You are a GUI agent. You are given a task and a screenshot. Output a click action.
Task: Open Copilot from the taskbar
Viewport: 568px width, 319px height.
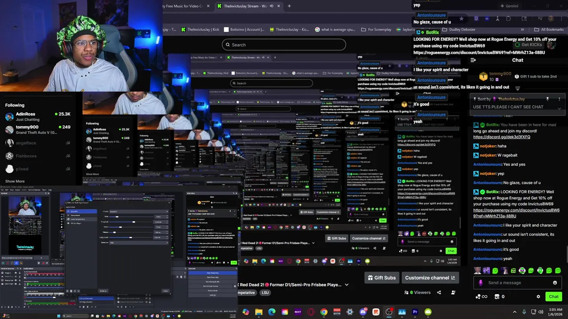(246, 312)
